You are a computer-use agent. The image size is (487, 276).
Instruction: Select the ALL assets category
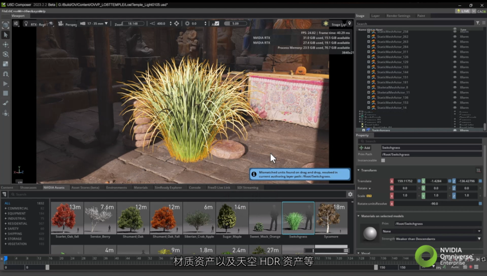pos(8,204)
